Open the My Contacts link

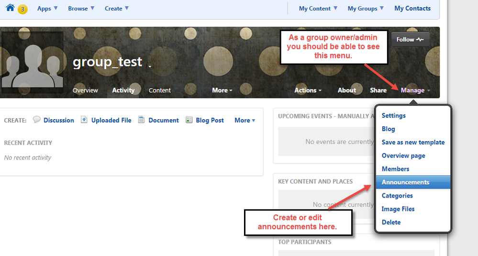pyautogui.click(x=412, y=9)
